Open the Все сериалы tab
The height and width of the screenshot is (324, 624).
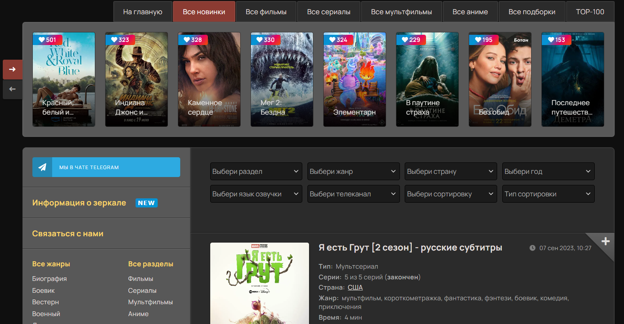tap(329, 12)
